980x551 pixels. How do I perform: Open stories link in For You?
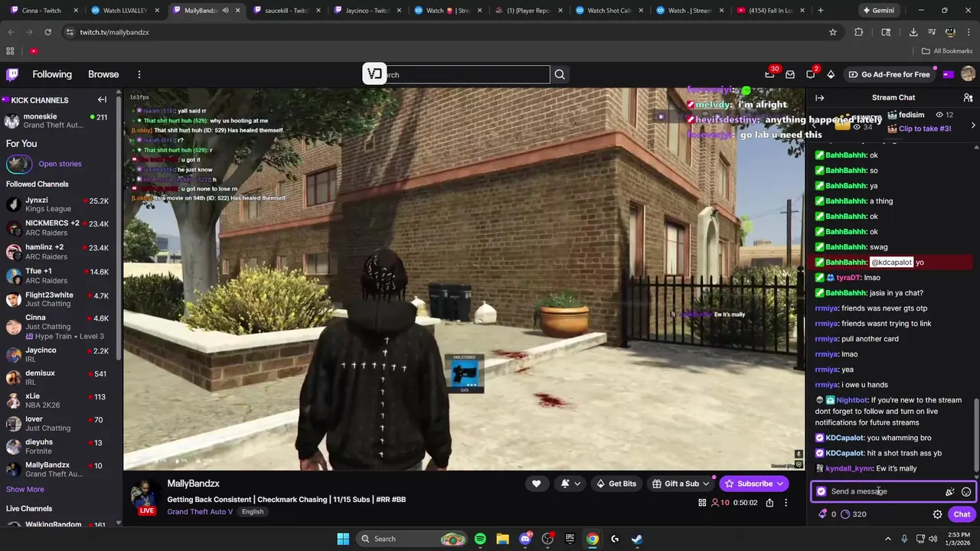[60, 164]
